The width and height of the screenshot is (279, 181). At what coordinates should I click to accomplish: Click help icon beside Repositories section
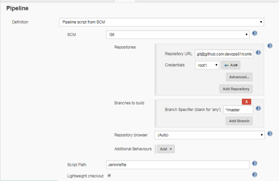click(x=270, y=46)
